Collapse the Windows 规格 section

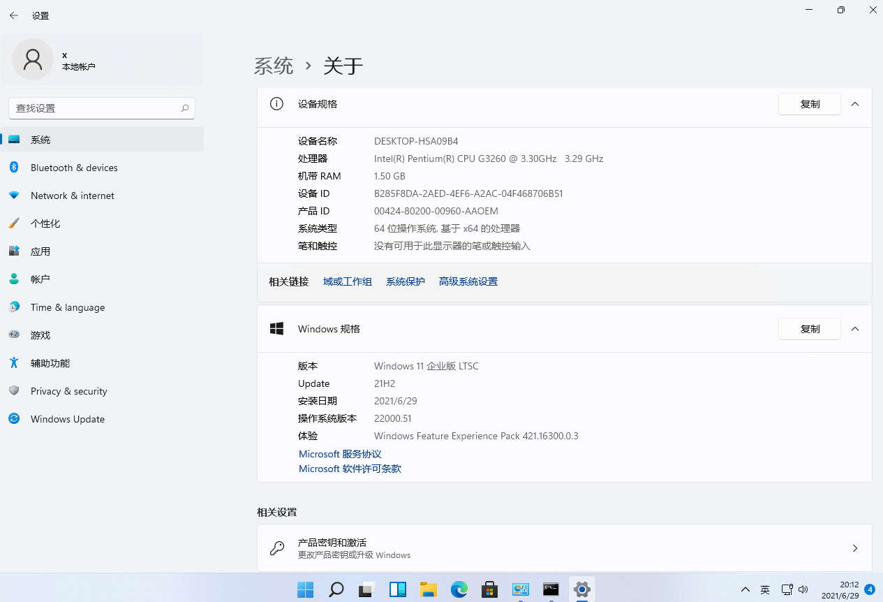point(855,328)
